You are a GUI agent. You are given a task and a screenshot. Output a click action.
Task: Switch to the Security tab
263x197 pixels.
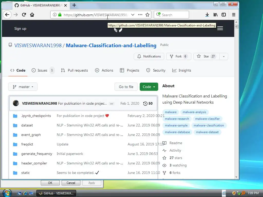tap(156, 70)
